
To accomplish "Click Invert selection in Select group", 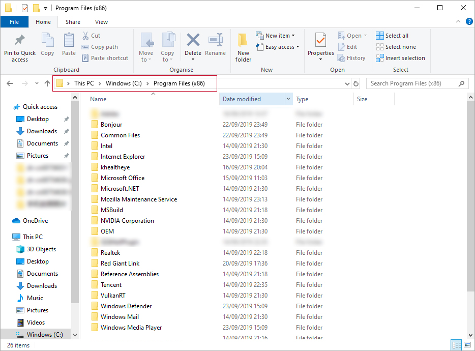I will (401, 58).
